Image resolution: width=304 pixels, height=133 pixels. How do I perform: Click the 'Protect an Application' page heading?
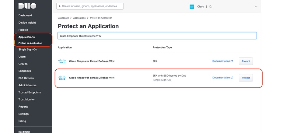coord(88,26)
